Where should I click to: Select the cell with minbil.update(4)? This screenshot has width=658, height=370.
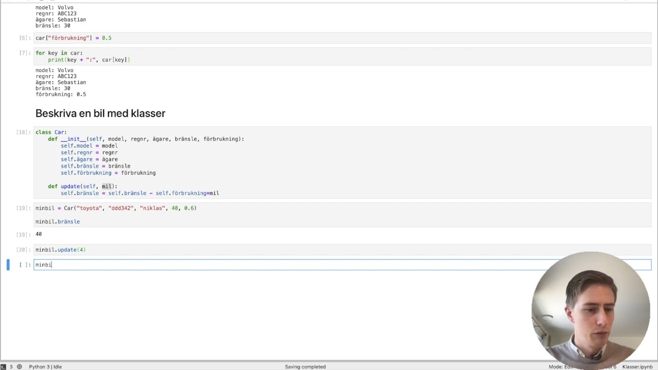tap(342, 250)
